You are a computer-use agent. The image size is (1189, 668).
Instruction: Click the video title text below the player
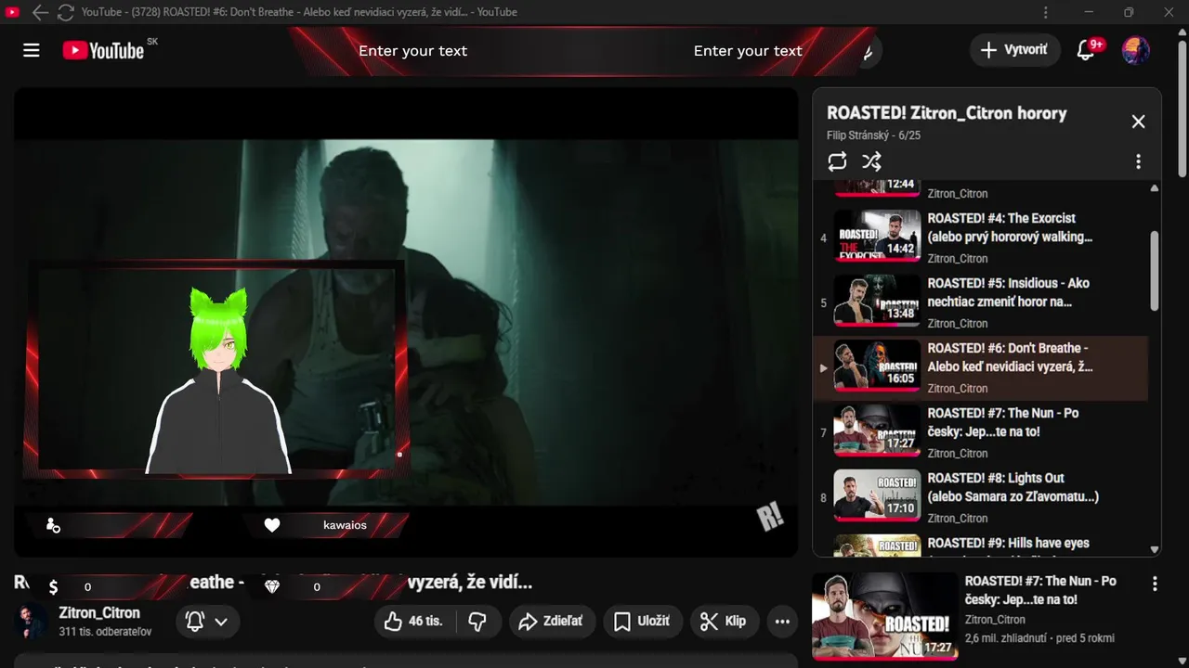(273, 583)
